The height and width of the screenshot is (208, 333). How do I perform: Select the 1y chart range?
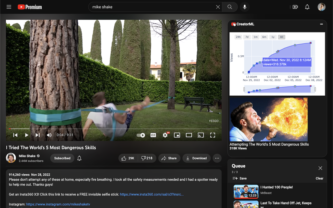(273, 37)
